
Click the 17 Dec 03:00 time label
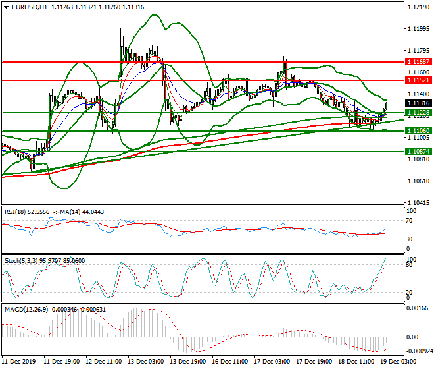point(272,362)
